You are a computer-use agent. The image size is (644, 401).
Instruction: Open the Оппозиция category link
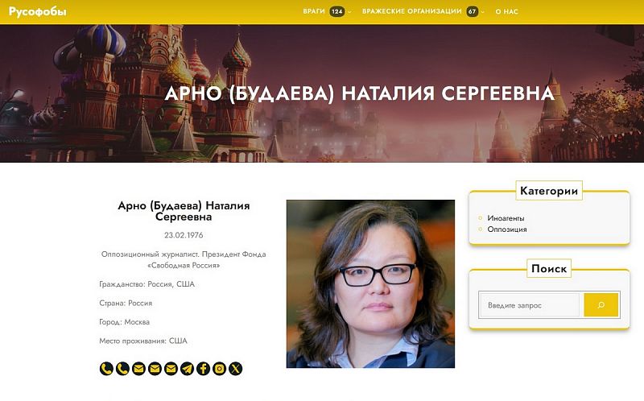click(x=507, y=229)
